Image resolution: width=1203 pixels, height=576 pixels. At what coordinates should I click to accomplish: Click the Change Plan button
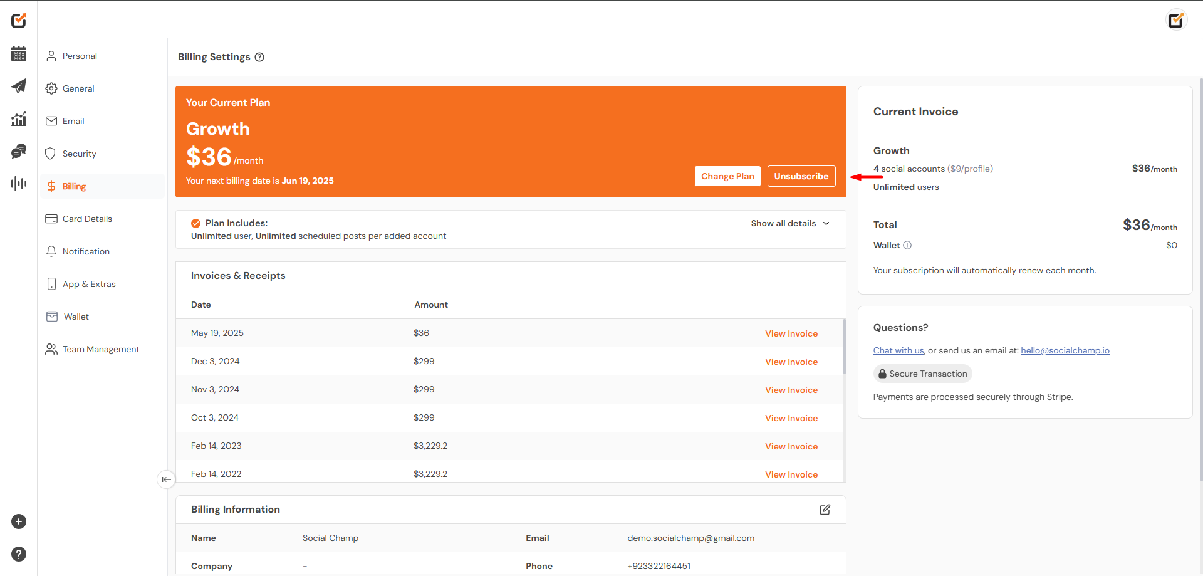[x=727, y=176]
